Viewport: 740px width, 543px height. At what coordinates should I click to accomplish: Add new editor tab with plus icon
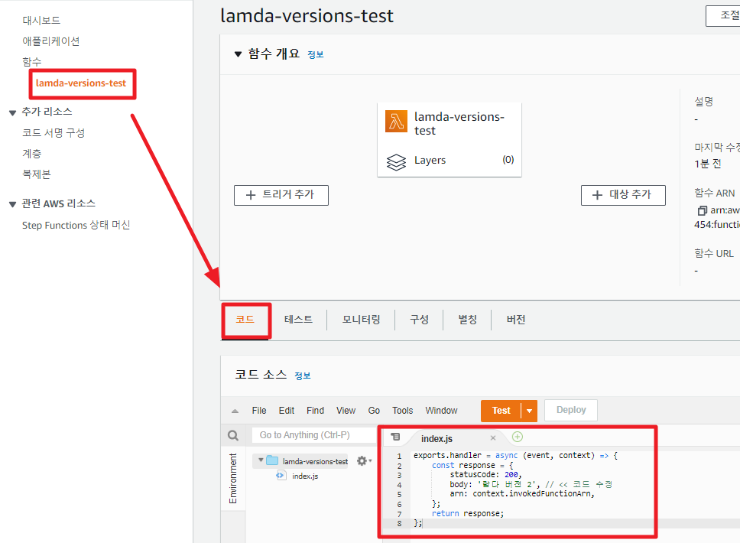[518, 437]
